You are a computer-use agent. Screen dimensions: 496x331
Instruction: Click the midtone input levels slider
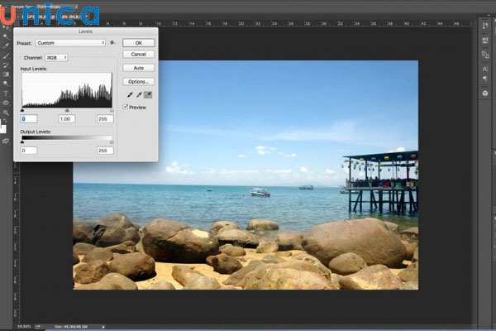(67, 110)
